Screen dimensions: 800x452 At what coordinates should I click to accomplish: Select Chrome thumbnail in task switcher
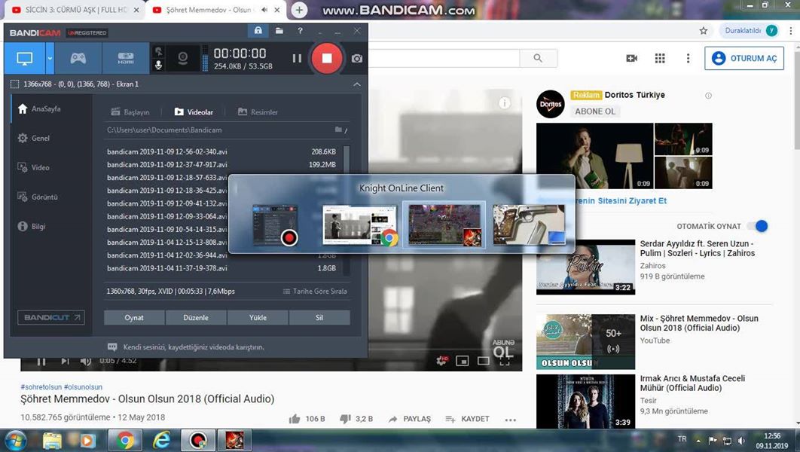pos(359,224)
